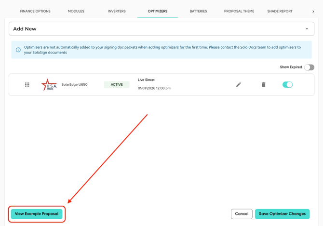323x226 pixels.
Task: Switch to the Finance Options tab
Action: point(35,11)
